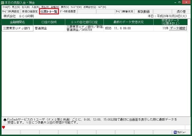Open the 売上(S) menu

16,7
